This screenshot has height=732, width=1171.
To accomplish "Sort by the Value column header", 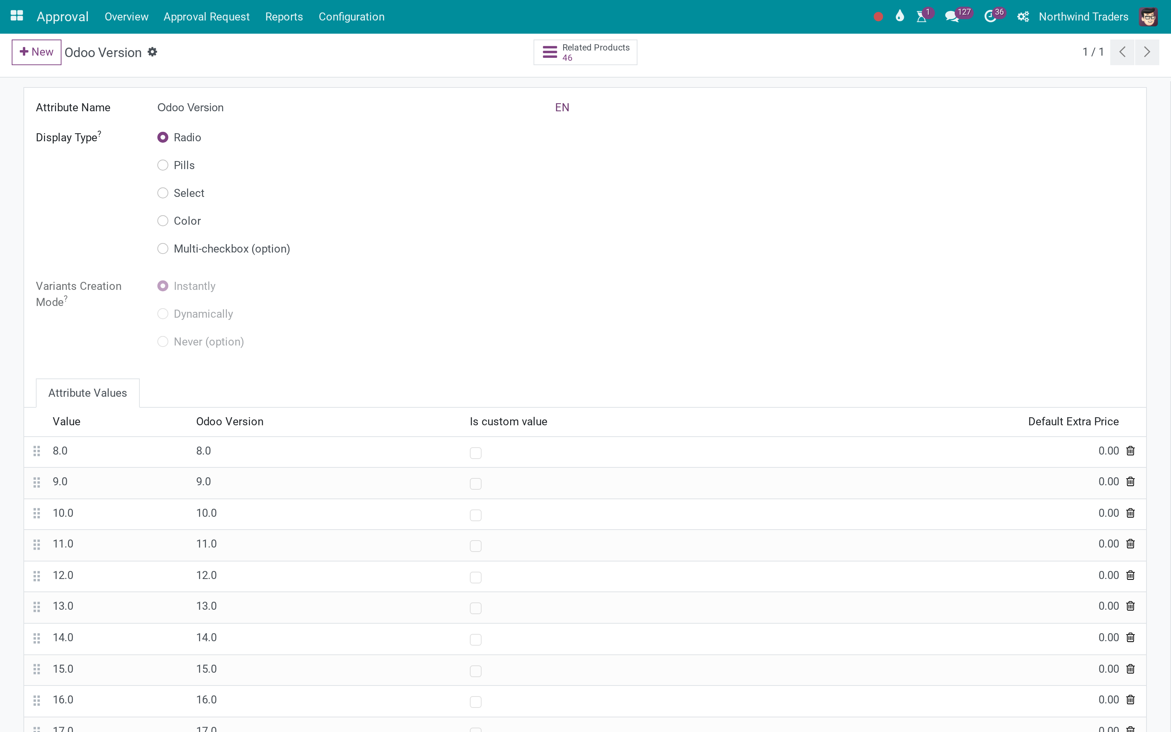I will pyautogui.click(x=66, y=422).
